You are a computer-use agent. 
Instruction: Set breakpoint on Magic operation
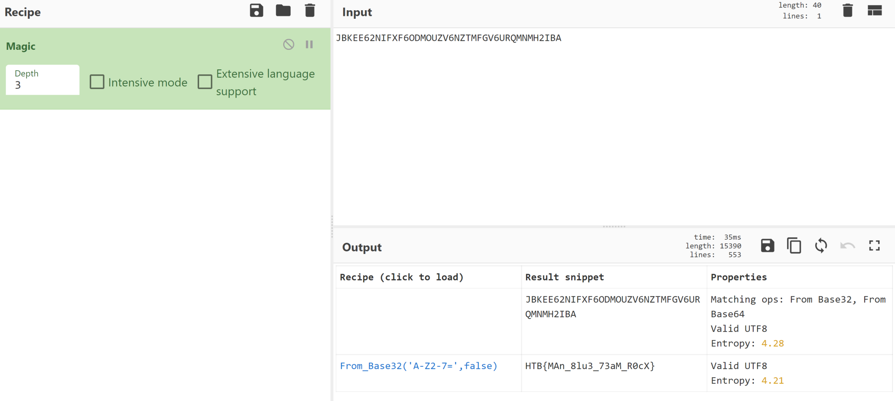coord(309,45)
